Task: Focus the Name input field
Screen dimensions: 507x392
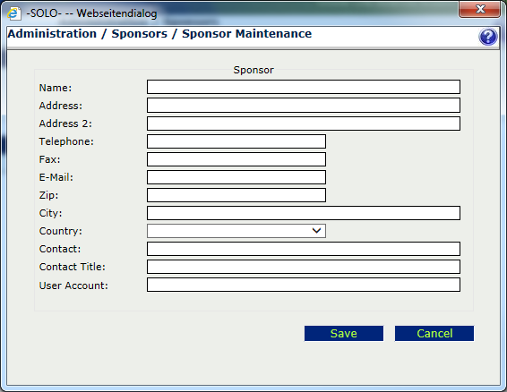Action: [304, 87]
